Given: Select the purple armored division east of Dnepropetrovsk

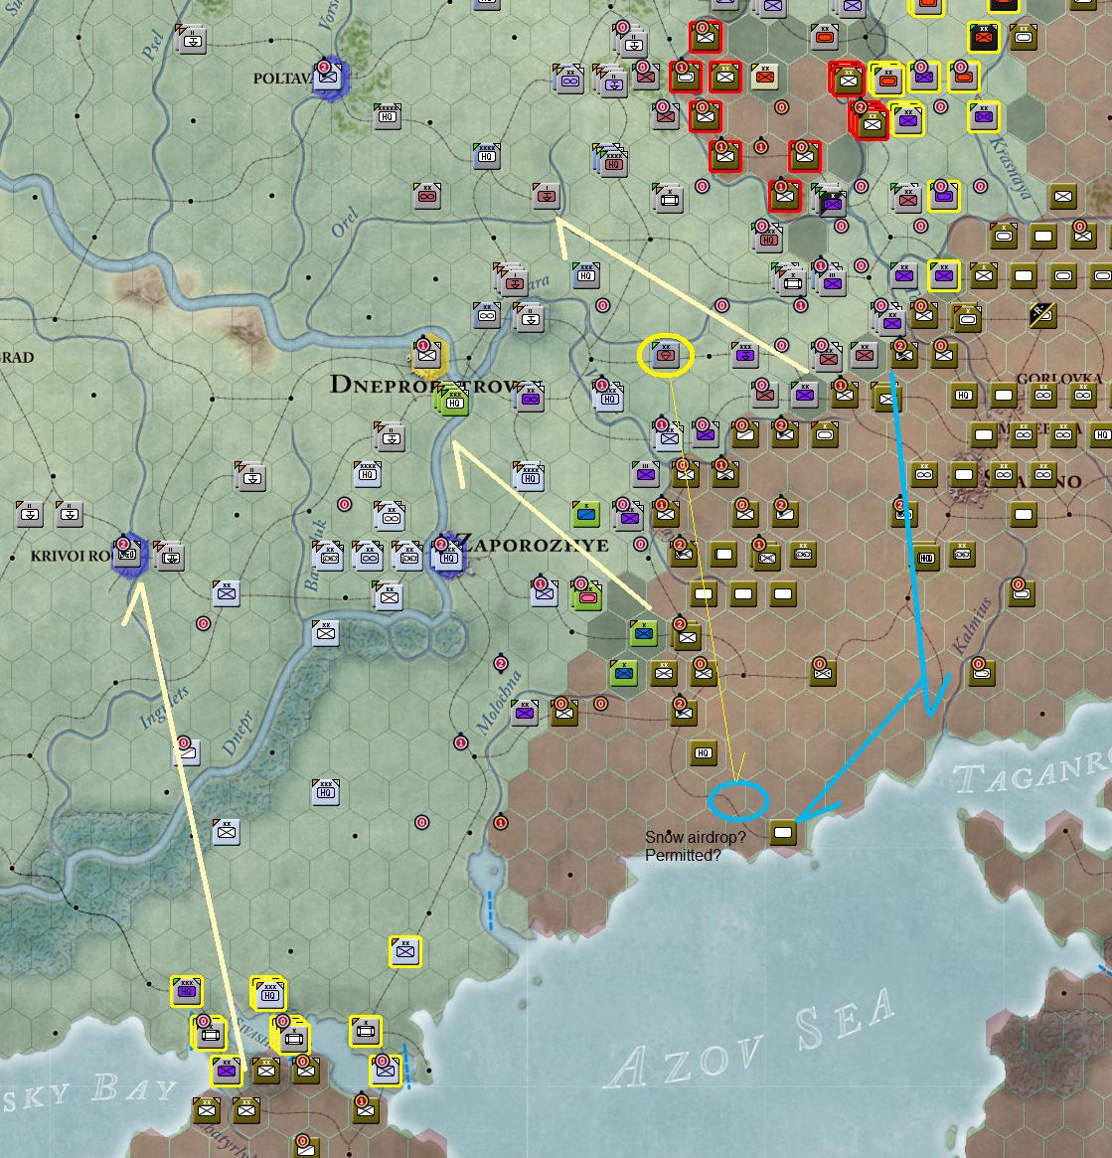Looking at the screenshot, I should coord(530,398).
